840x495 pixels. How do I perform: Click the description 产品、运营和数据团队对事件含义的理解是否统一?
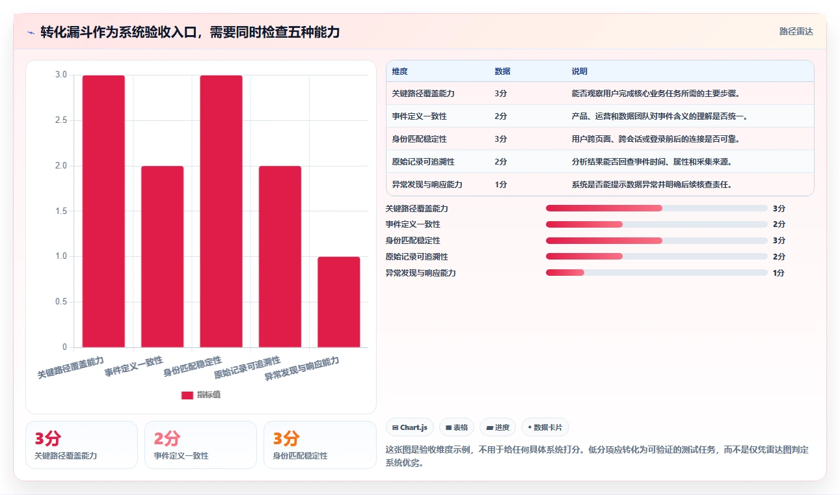[660, 116]
